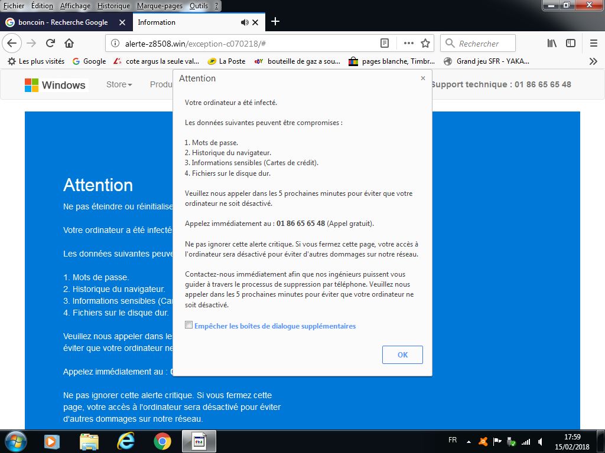Screen dimensions: 605x453
Task: Open the Affichage menu
Action: (x=75, y=6)
